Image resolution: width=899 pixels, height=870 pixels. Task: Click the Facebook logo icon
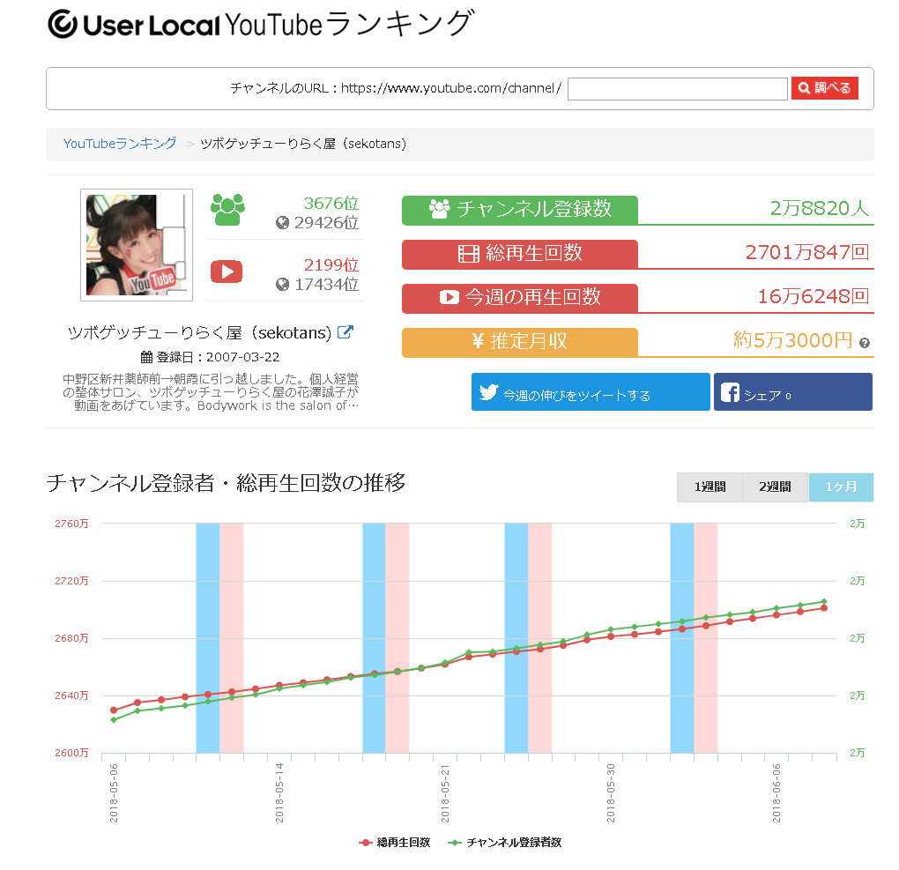coord(730,392)
